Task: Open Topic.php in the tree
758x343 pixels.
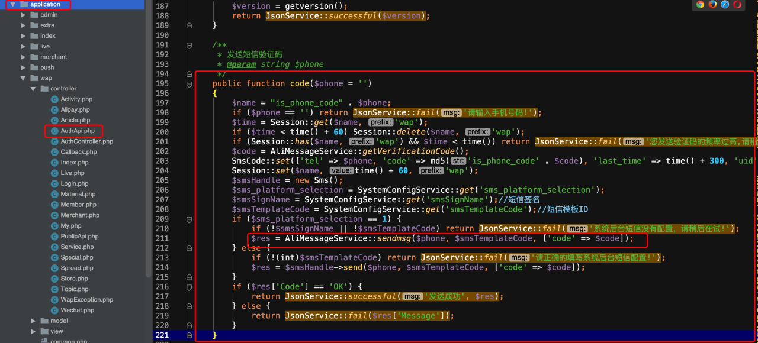Action: (x=75, y=289)
